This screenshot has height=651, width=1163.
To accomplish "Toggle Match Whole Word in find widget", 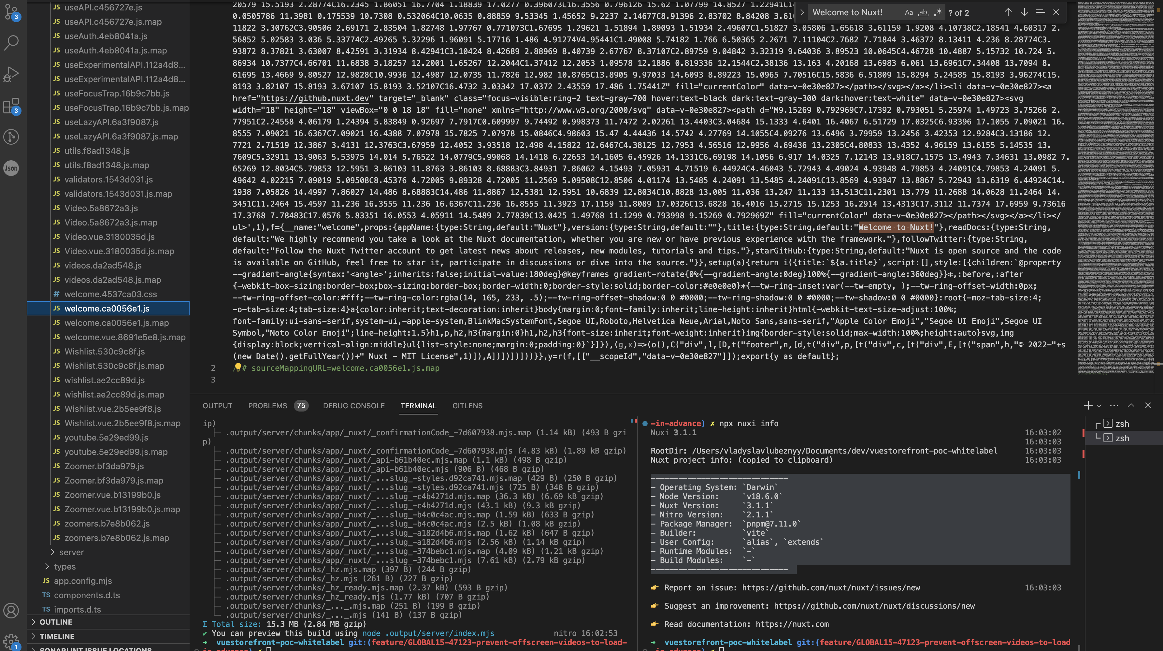I will [x=923, y=12].
